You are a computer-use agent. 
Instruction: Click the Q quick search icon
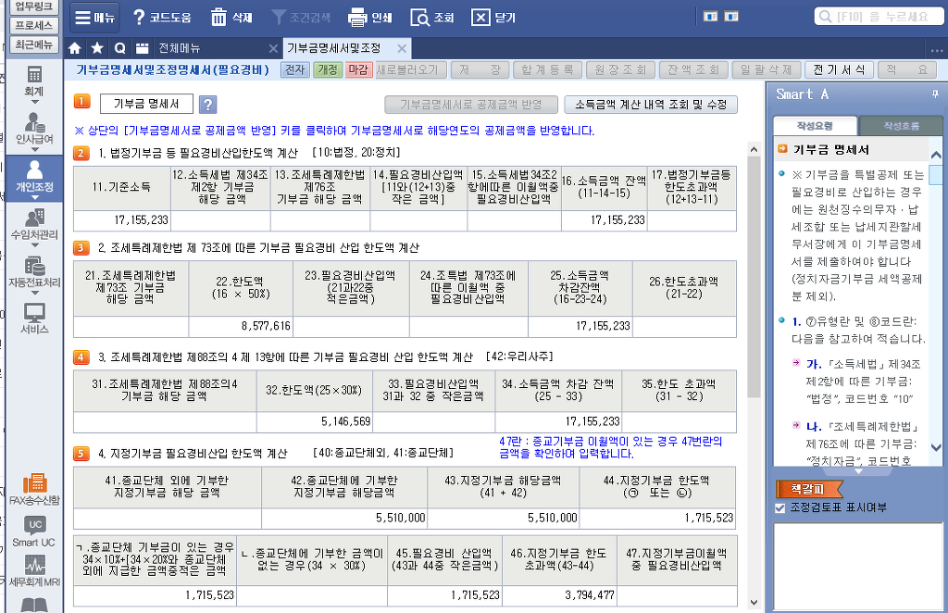(x=119, y=48)
